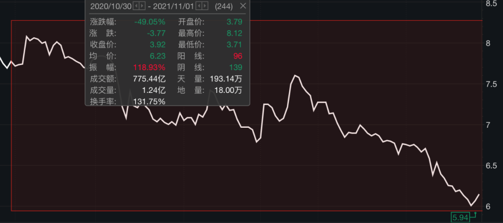503x223 pixels.
Task: Step the start date 2020/10/30 forward
Action: tap(142, 6)
